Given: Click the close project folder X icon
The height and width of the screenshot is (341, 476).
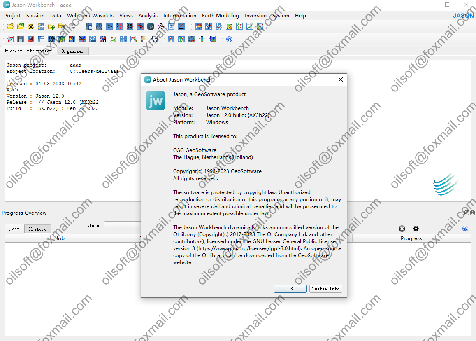Looking at the screenshot, I should pos(31,26).
